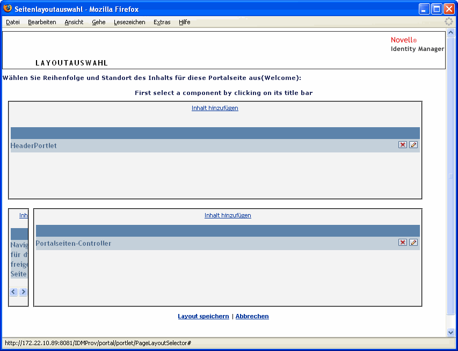Click Inhalt hinzufügen in top region
Screen dimensions: 458x351
point(215,108)
